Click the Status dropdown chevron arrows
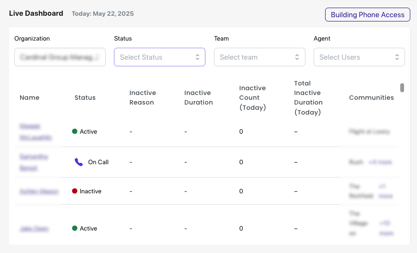This screenshot has width=417, height=253. pyautogui.click(x=197, y=57)
